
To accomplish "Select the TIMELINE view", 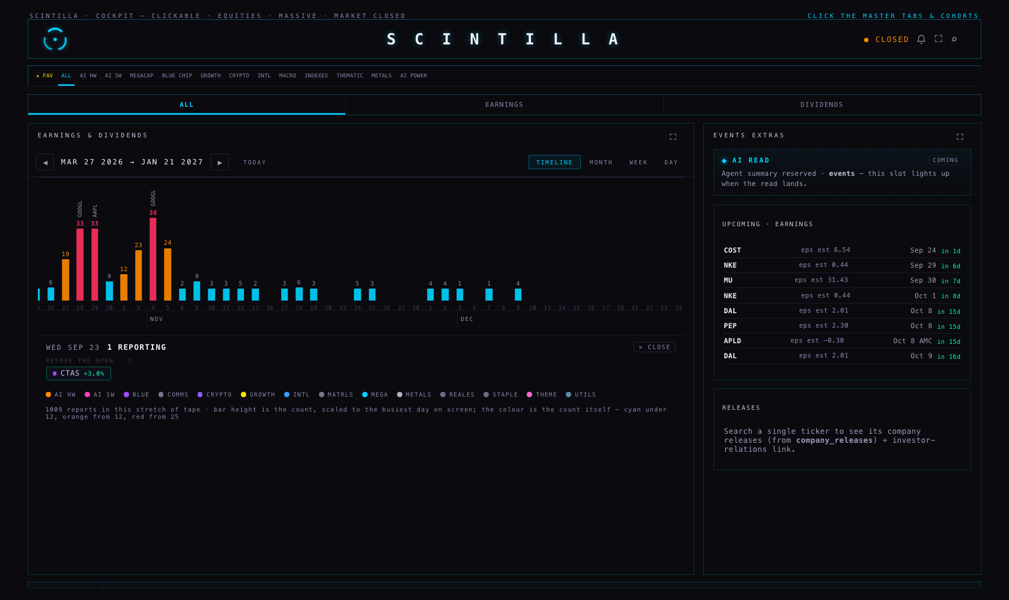I will coord(554,162).
